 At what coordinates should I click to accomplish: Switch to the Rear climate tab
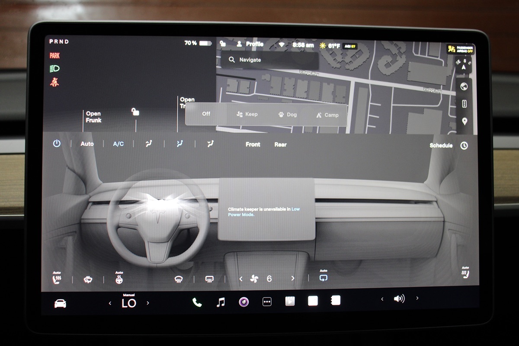click(x=280, y=144)
